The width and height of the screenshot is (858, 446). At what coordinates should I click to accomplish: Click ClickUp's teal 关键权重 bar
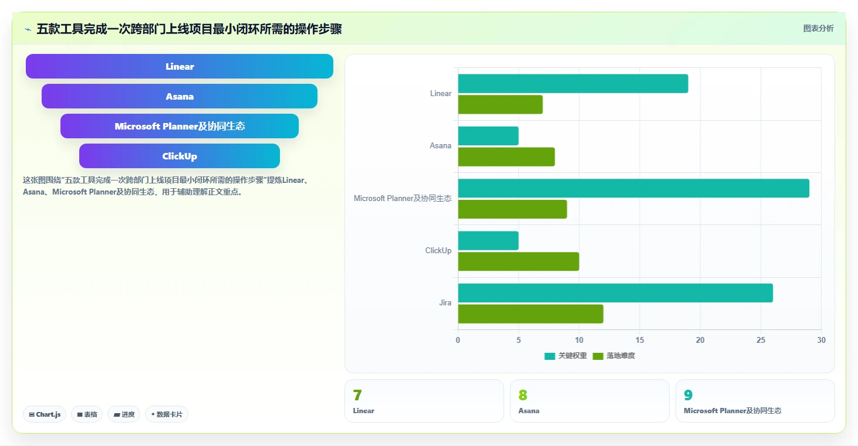pos(488,241)
